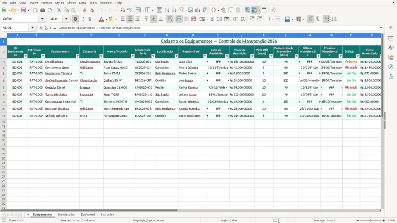Toggle Italic formatting
Image resolution: width=397 pixels, height=223 pixels.
(x=83, y=19)
